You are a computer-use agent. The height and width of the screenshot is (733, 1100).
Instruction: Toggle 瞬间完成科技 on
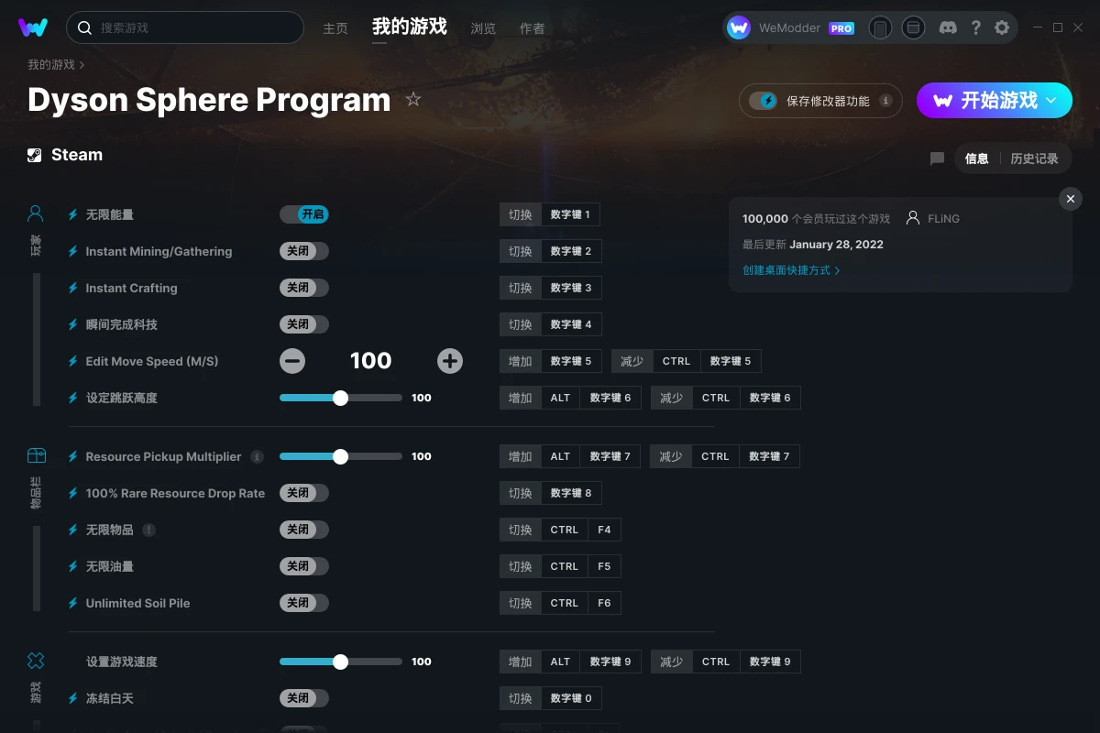tap(304, 324)
